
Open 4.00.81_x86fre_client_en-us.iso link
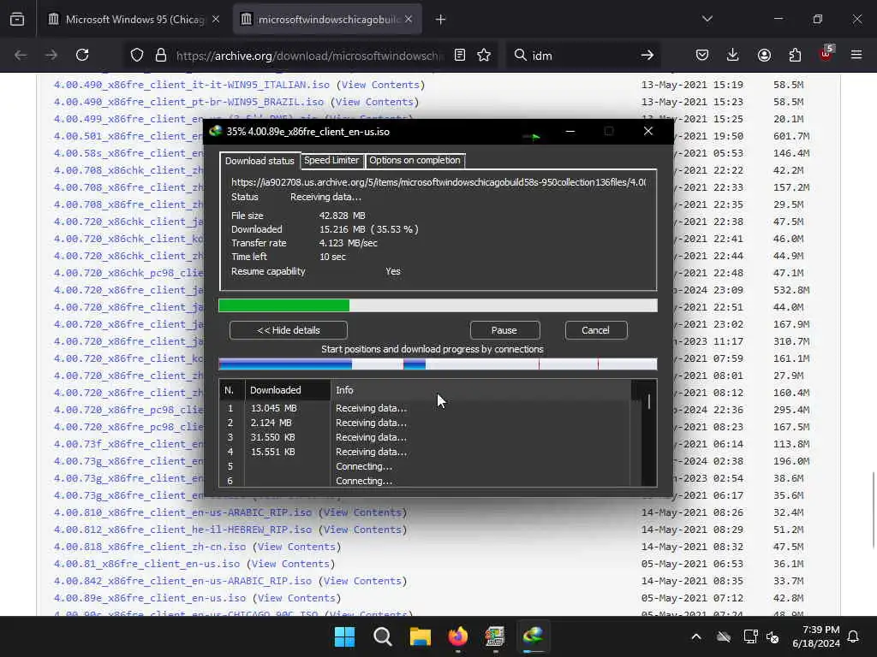tap(146, 564)
